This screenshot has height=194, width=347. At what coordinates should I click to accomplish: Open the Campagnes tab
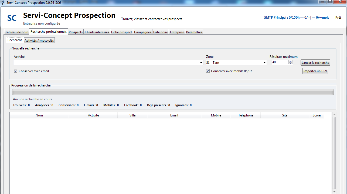[143, 32]
